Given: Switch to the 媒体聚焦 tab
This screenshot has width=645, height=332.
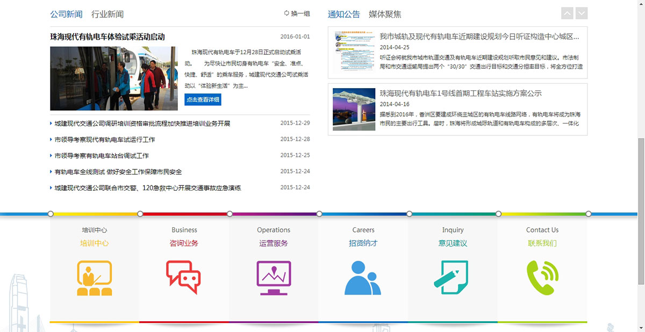Looking at the screenshot, I should 386,15.
